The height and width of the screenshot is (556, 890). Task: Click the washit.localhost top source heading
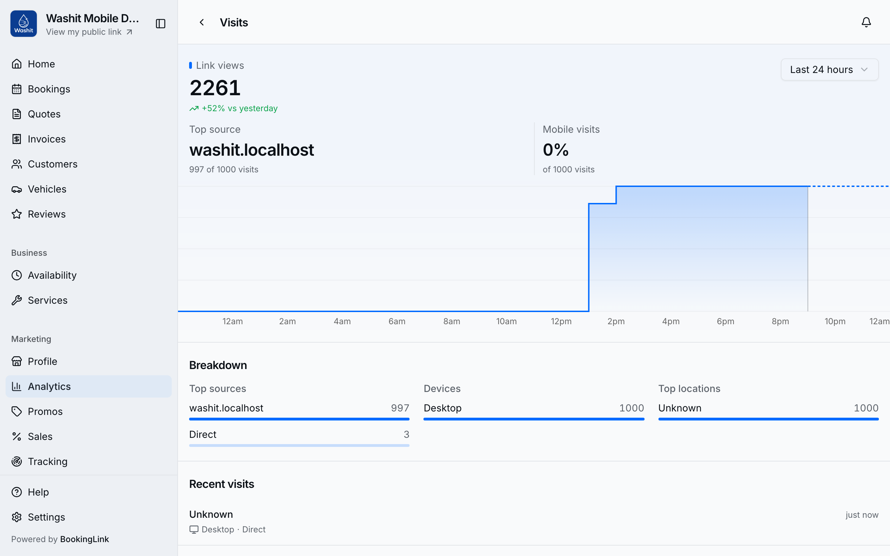252,150
